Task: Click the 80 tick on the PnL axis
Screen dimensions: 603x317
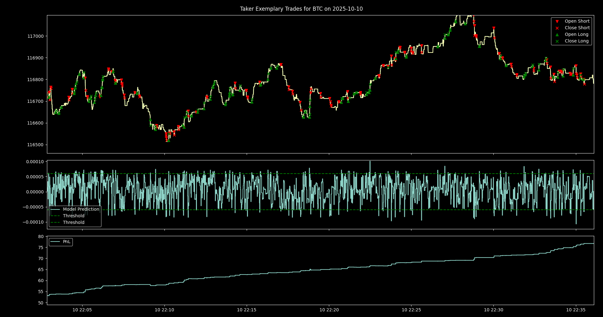Action: [x=41, y=236]
